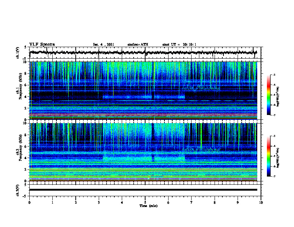
Task: Click the "8" kHz tick on ch.1 frequency axis
Action: coord(26,73)
